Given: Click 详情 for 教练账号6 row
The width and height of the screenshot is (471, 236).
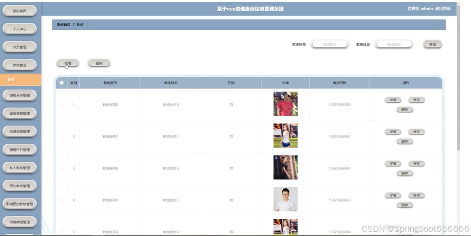Looking at the screenshot, I should [x=393, y=164].
